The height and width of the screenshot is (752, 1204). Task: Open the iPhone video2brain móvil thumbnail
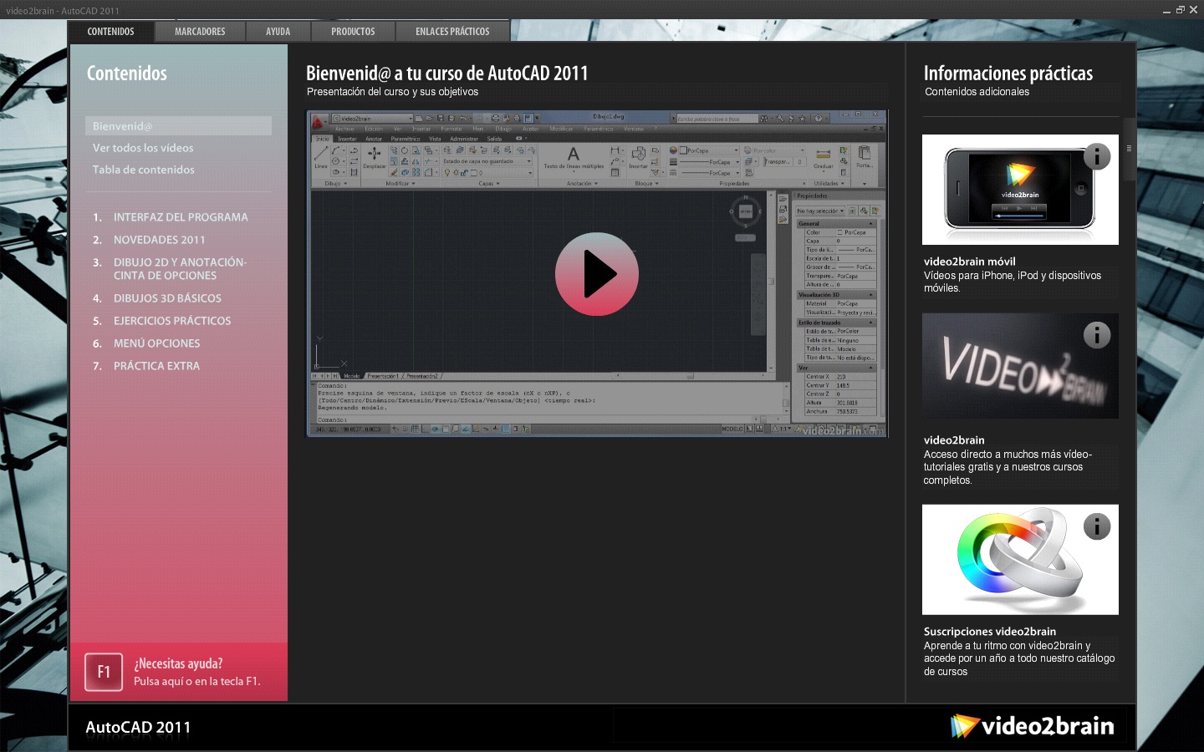1020,190
